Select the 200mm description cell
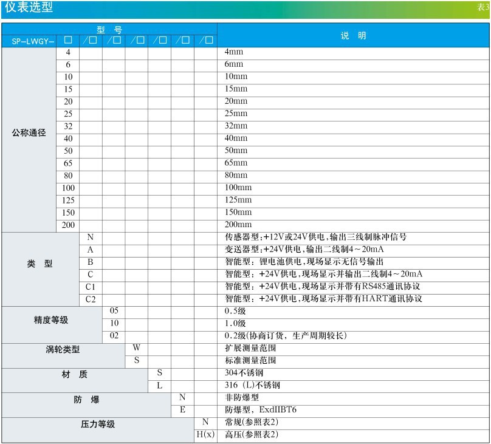The height and width of the screenshot is (444, 491). click(238, 224)
